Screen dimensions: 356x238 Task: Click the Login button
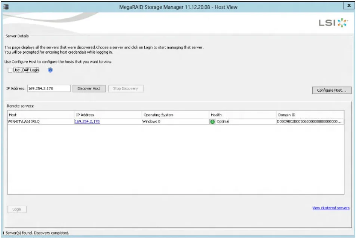point(17,210)
